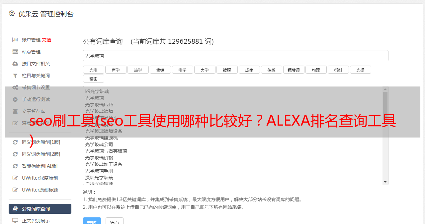Select the 镀膜 keyword tag button
This screenshot has width=425, height=224.
coord(227,70)
